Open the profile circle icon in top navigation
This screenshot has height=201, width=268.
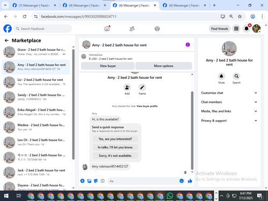[157, 28]
